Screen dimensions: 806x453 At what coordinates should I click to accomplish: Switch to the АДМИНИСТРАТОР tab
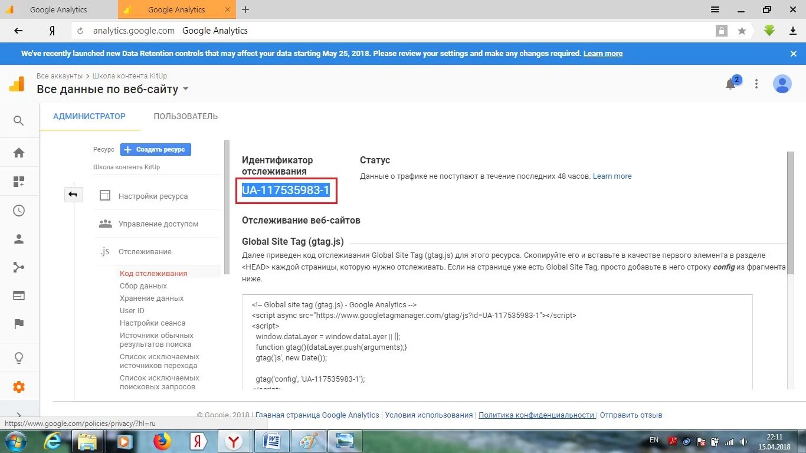[89, 116]
